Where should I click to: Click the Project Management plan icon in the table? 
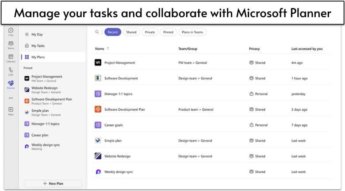[98, 62]
